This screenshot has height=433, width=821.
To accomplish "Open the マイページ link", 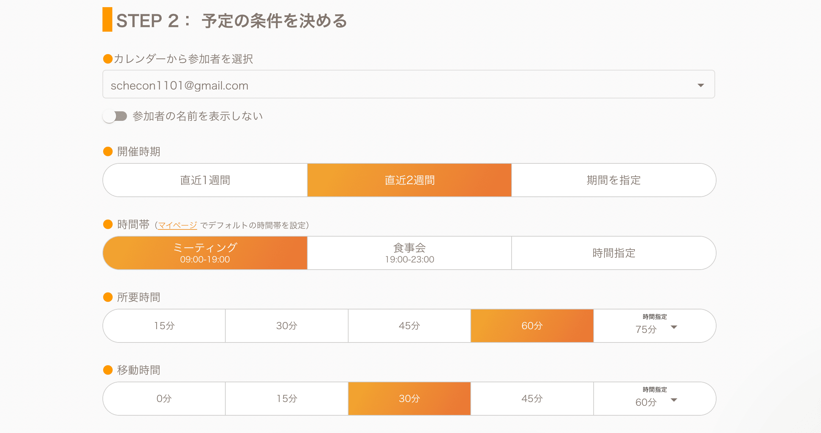I will (177, 225).
